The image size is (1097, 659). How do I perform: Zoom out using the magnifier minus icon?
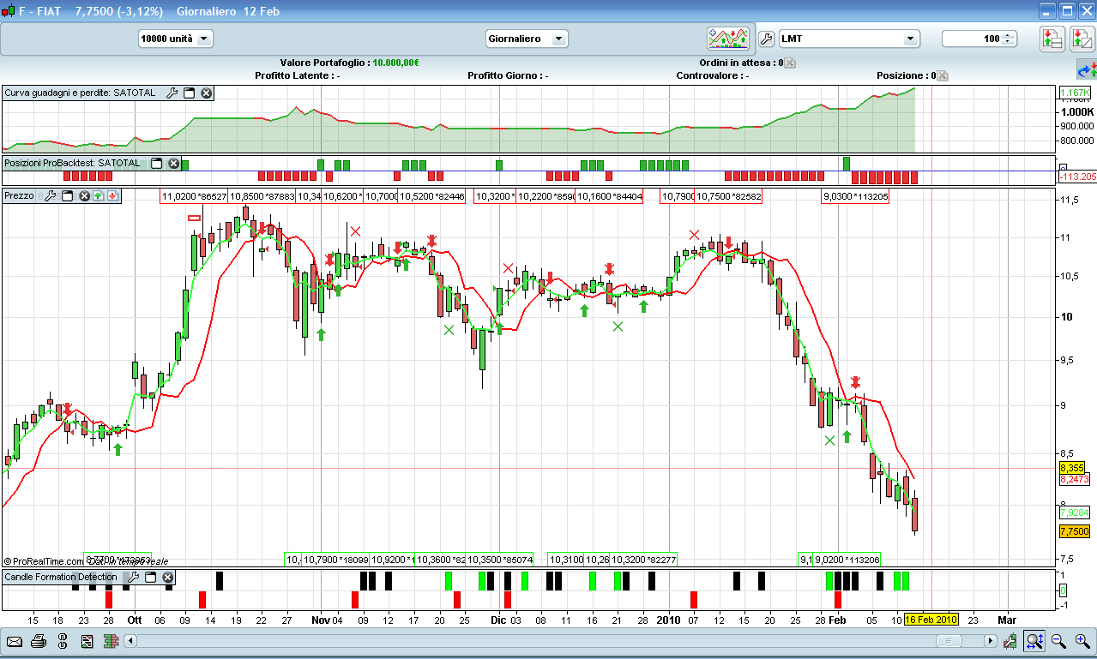1058,641
